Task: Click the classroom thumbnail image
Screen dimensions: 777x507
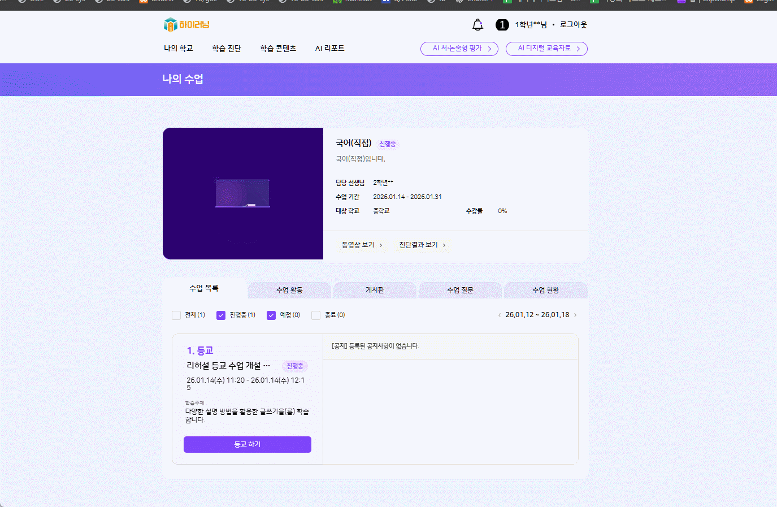Action: [242, 193]
